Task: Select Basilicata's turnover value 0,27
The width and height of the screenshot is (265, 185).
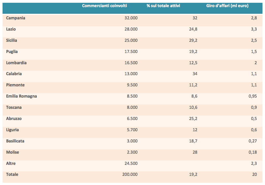Action: tap(253, 141)
